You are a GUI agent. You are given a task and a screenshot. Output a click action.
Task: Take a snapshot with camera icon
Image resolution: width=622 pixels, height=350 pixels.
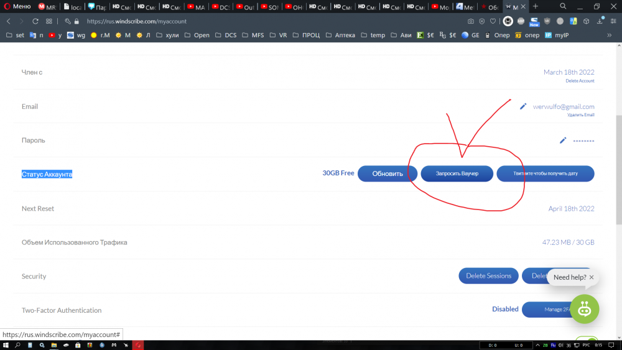pos(470,21)
